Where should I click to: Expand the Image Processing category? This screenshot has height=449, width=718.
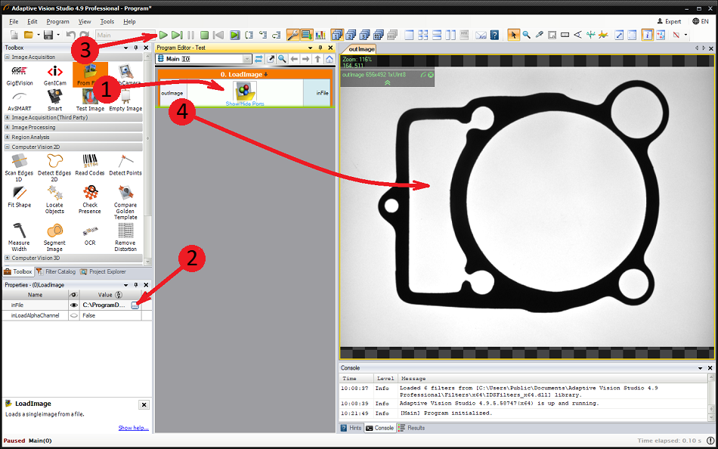pos(32,127)
